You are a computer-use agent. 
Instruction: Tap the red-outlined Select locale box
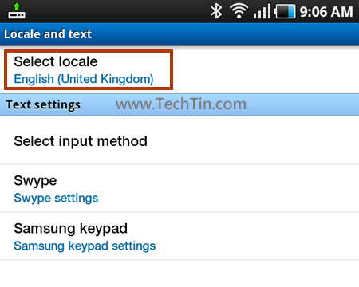click(x=89, y=69)
